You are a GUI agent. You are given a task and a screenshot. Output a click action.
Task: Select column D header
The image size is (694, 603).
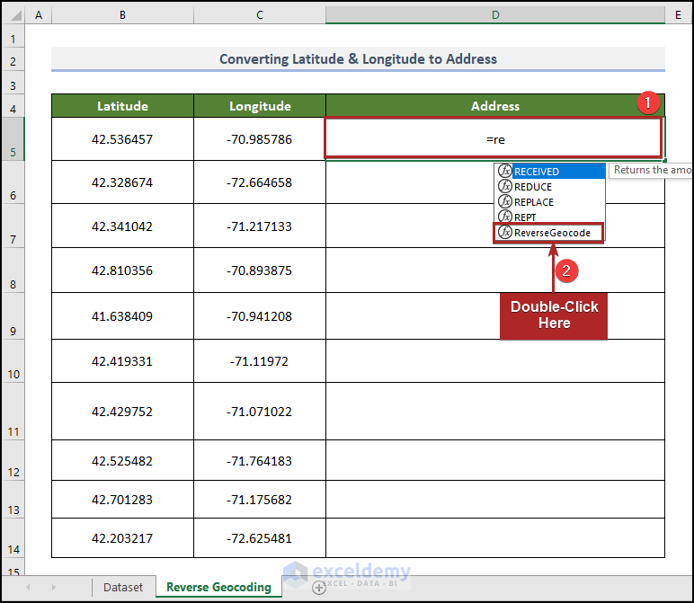pyautogui.click(x=495, y=15)
